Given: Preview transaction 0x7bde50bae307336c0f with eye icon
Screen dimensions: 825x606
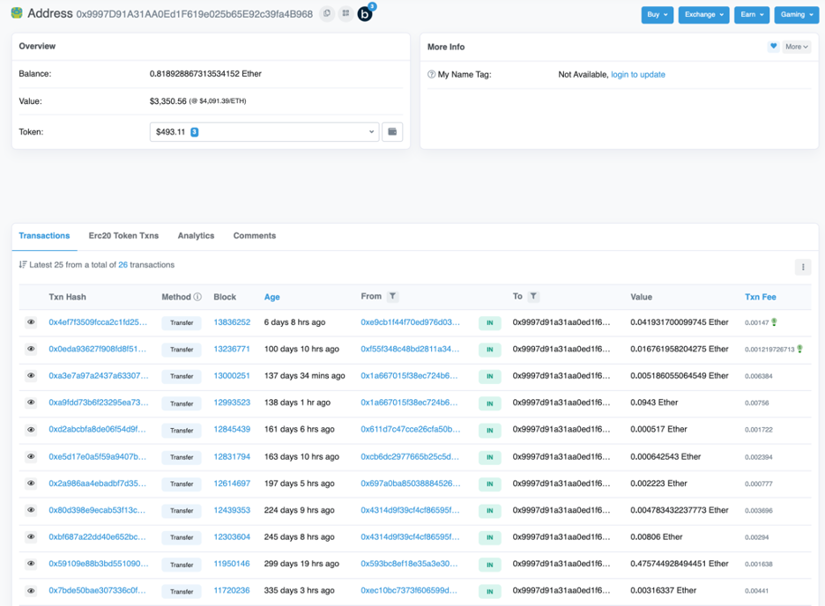Looking at the screenshot, I should click(x=31, y=591).
